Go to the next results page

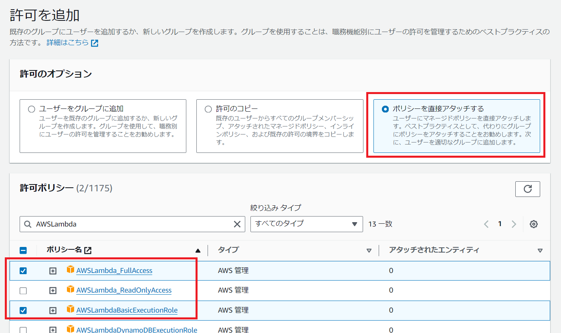[x=514, y=224]
